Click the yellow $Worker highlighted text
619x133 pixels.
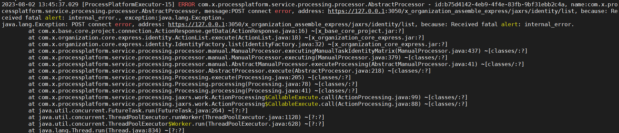tap(180, 124)
